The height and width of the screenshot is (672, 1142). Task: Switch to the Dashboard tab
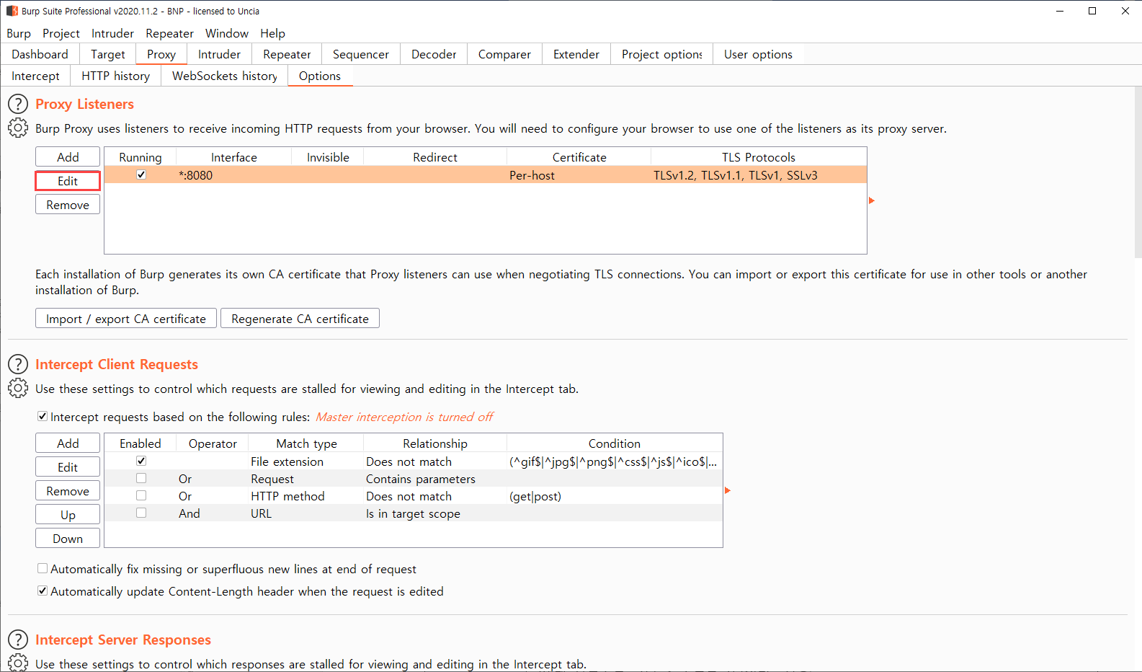coord(40,54)
